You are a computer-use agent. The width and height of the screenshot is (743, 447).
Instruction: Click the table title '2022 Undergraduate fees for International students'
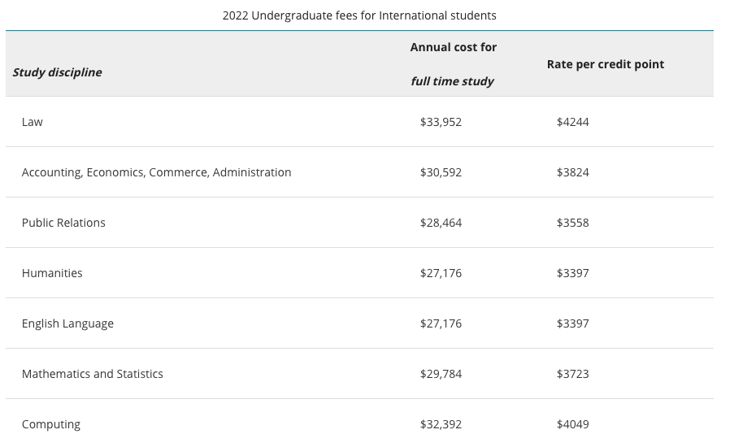(359, 15)
